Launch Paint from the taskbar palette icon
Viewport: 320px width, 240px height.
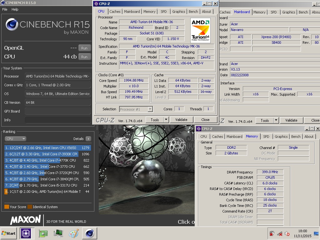[x=74, y=233]
